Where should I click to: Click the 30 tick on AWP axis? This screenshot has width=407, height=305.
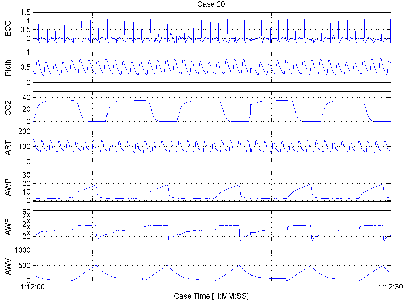pyautogui.click(x=27, y=175)
